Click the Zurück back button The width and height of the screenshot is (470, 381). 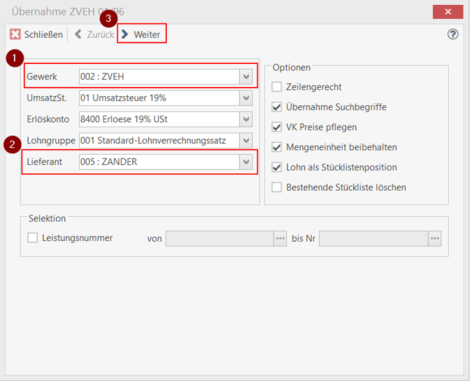click(95, 35)
